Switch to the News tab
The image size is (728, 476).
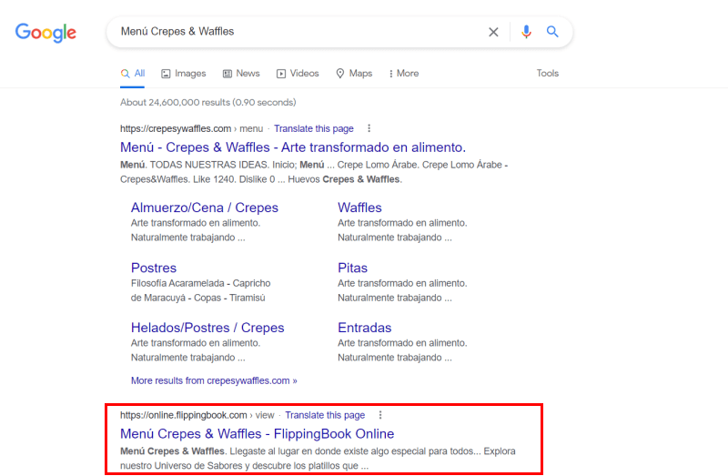[x=241, y=74]
